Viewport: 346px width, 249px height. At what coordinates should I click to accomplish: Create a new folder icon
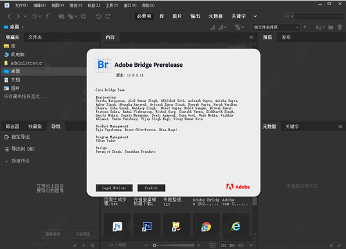coord(330,27)
